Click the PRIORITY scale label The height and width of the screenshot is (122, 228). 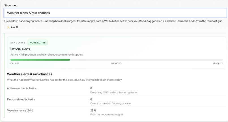(218, 63)
